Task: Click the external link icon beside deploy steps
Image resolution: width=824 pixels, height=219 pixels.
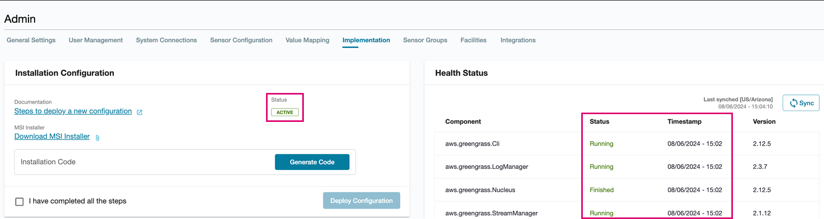Action: pyautogui.click(x=139, y=112)
